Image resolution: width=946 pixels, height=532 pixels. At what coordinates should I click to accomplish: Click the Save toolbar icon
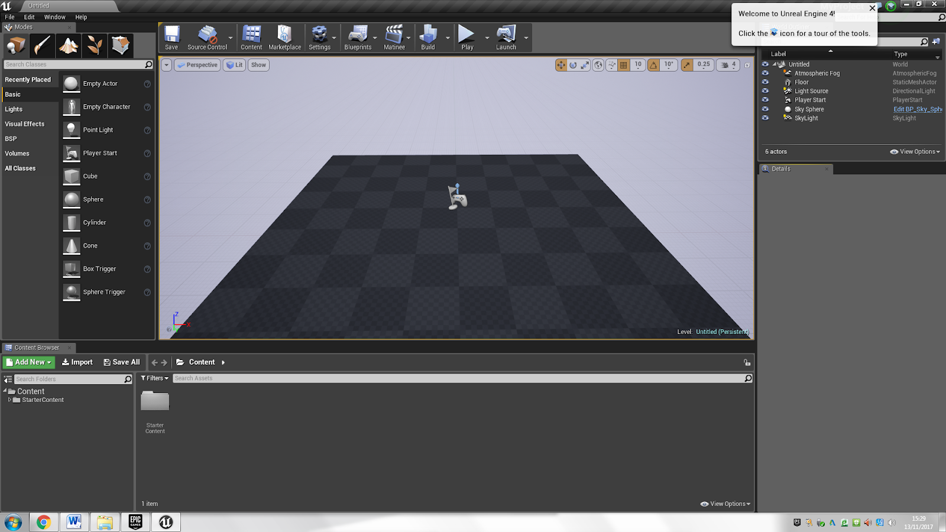(x=171, y=38)
